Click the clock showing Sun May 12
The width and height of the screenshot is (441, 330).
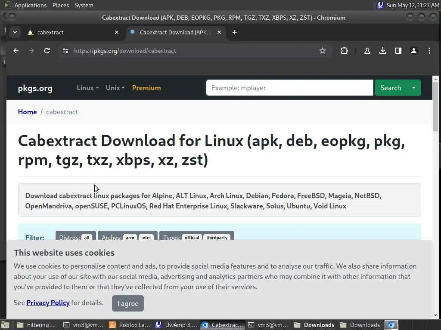coord(413,5)
